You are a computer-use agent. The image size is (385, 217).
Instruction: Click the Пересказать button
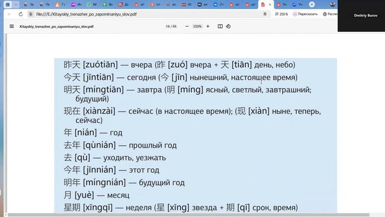click(x=305, y=14)
